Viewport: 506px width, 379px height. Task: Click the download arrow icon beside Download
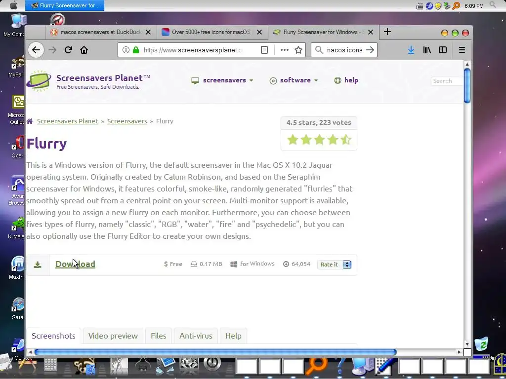(x=38, y=265)
